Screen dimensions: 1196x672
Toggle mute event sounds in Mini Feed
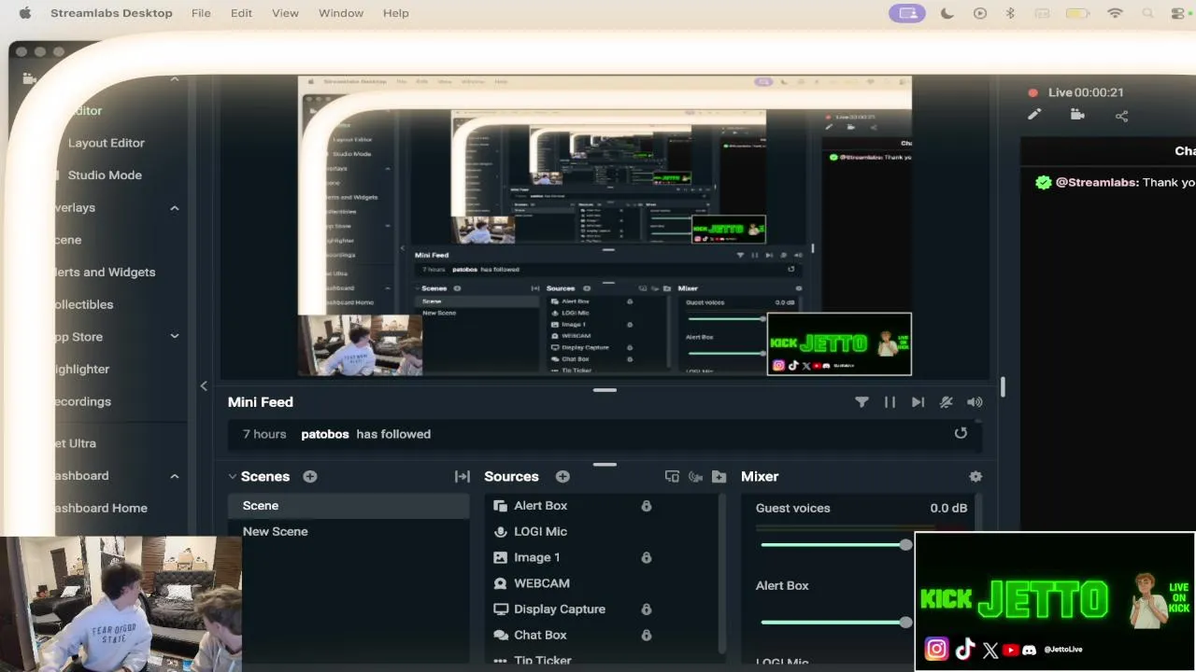click(x=946, y=402)
